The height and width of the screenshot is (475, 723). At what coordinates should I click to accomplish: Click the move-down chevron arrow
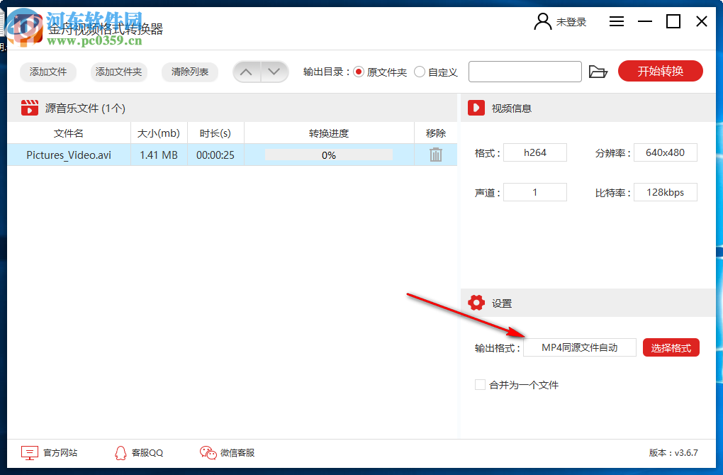point(274,72)
